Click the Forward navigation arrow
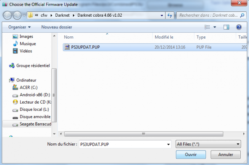This screenshot has height=165, width=249. pos(17,16)
